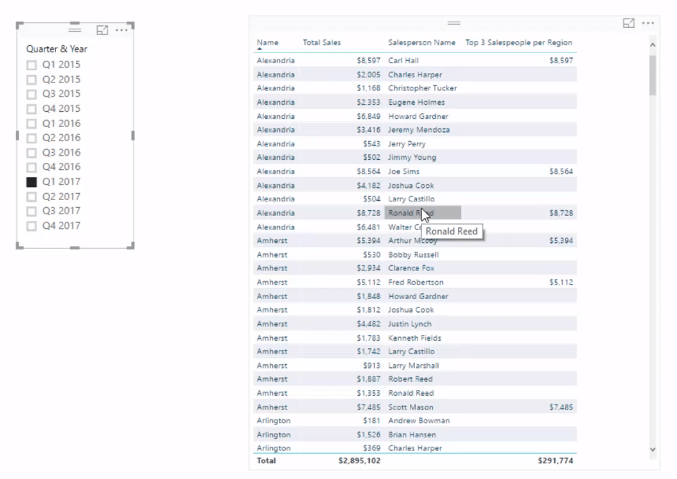Click the $8,728 top 3 value
This screenshot has height=479, width=677.
(x=561, y=213)
